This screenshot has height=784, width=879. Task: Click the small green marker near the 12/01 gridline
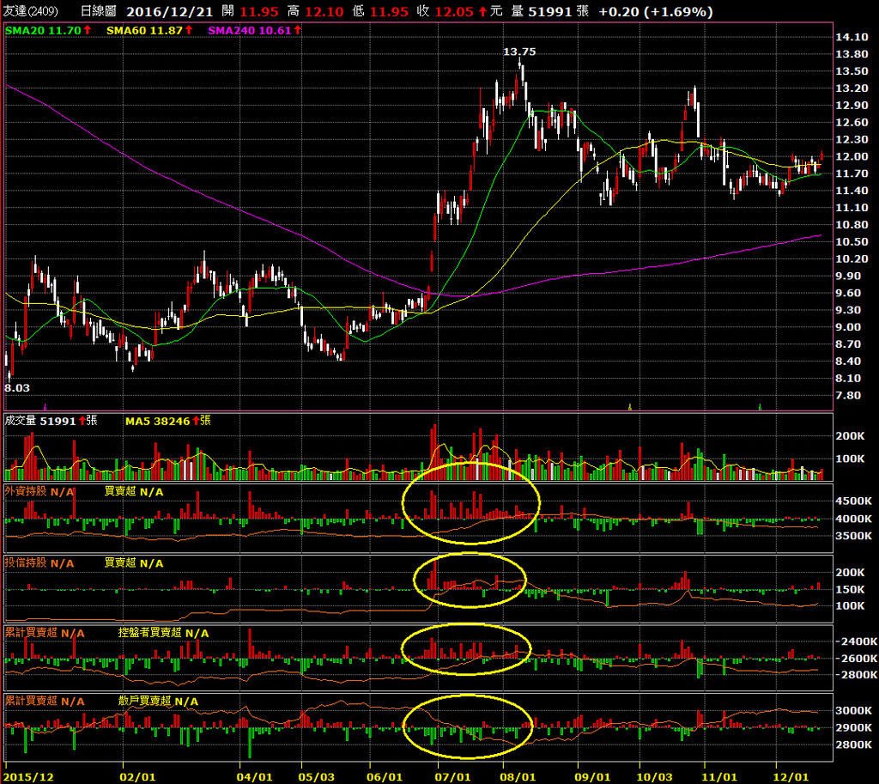761,406
